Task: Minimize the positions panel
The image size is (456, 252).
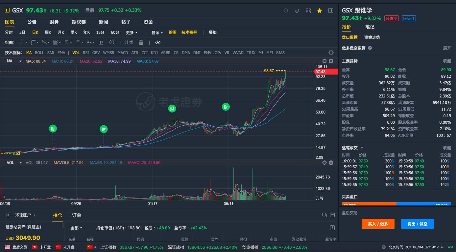Action: [x=332, y=215]
